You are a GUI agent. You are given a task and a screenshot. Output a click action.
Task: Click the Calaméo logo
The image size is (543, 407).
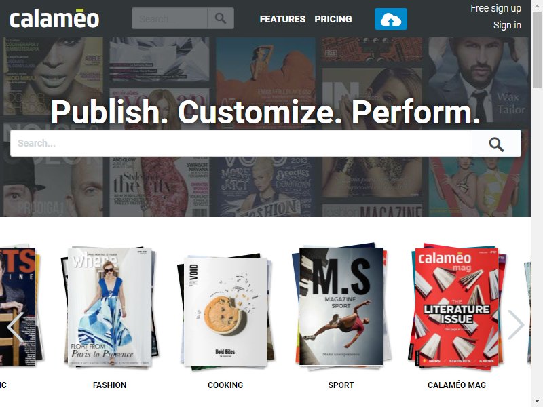click(54, 19)
